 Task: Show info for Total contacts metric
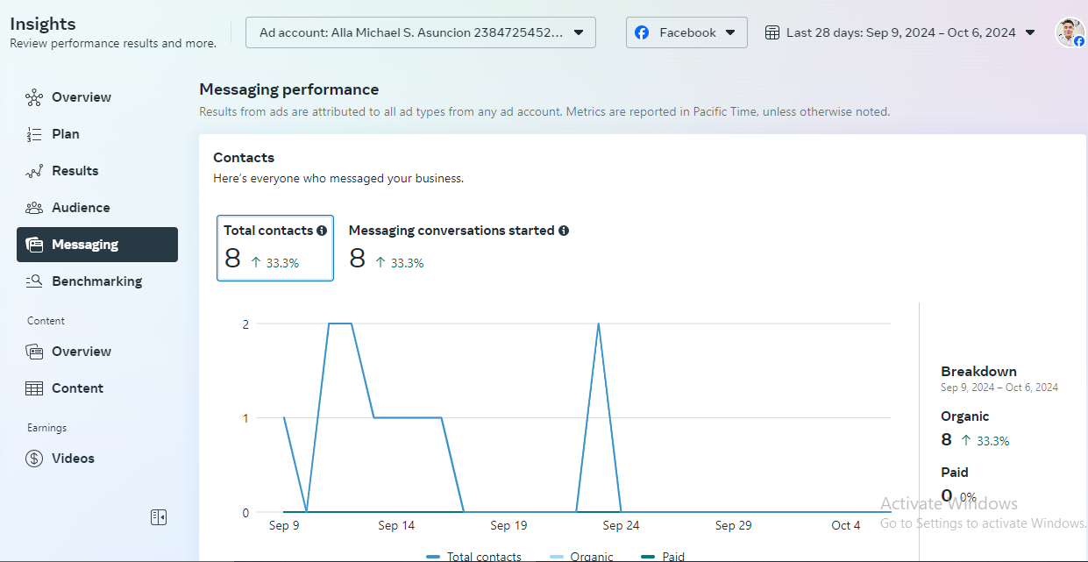click(x=322, y=231)
